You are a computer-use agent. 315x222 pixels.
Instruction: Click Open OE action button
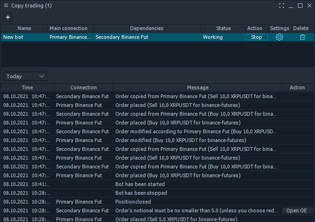click(x=297, y=210)
